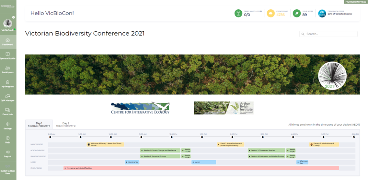Click the 12:00 PM timeline marker
Screen dimensions: 368x180
(x=172, y=137)
